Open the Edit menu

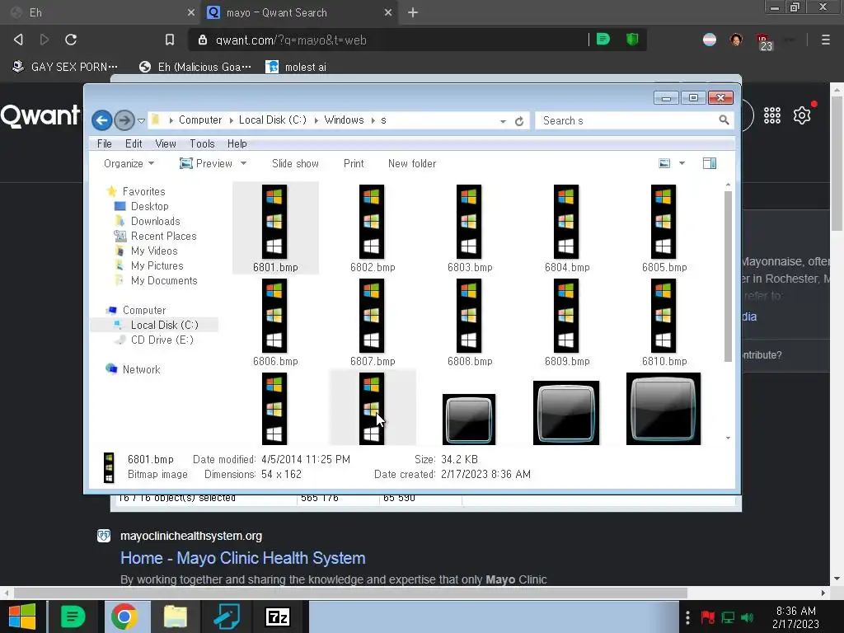click(134, 143)
